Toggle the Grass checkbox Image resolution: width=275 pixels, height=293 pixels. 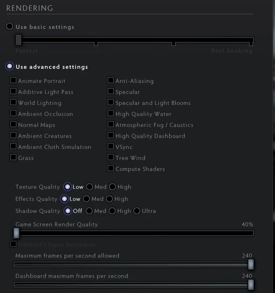[13, 158]
